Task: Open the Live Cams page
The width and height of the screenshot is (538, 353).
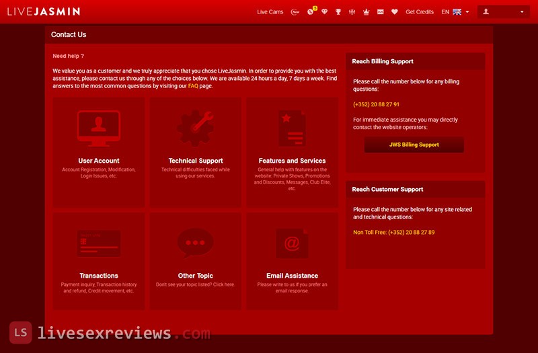Action: (270, 12)
